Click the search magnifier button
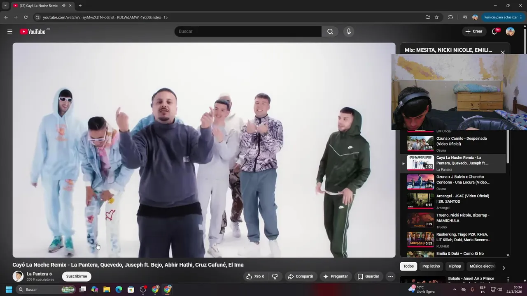 [x=330, y=32]
